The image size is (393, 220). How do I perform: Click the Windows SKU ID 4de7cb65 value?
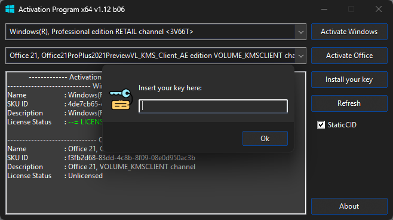tap(85, 104)
